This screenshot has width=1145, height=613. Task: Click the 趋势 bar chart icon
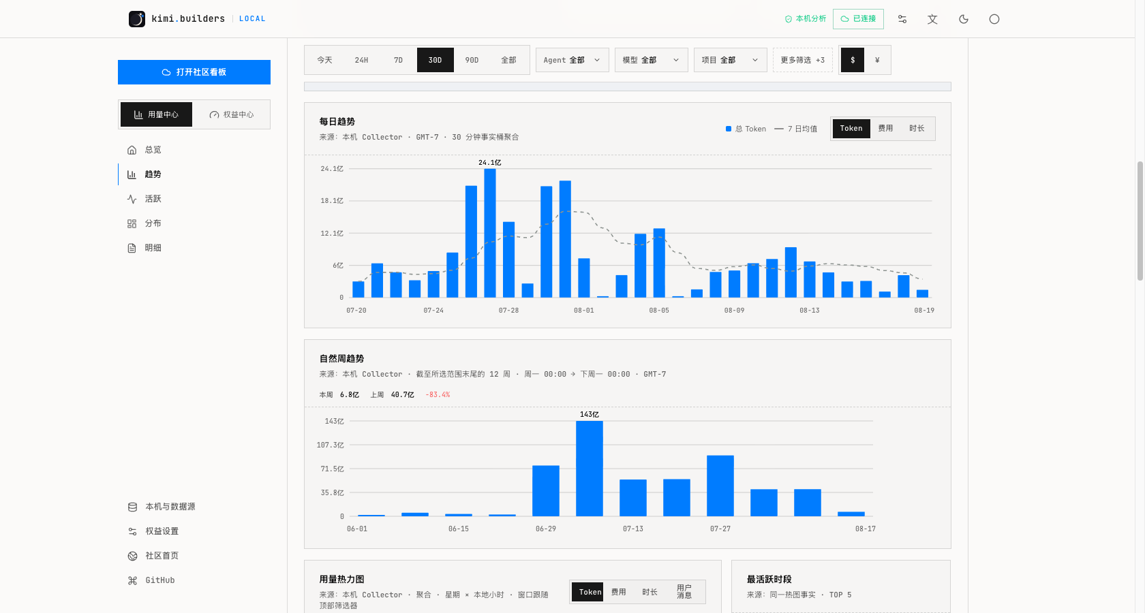[x=132, y=174]
